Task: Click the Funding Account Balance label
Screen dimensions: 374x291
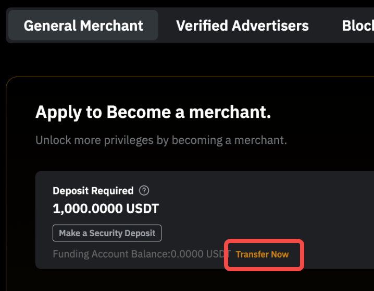Action: point(112,254)
